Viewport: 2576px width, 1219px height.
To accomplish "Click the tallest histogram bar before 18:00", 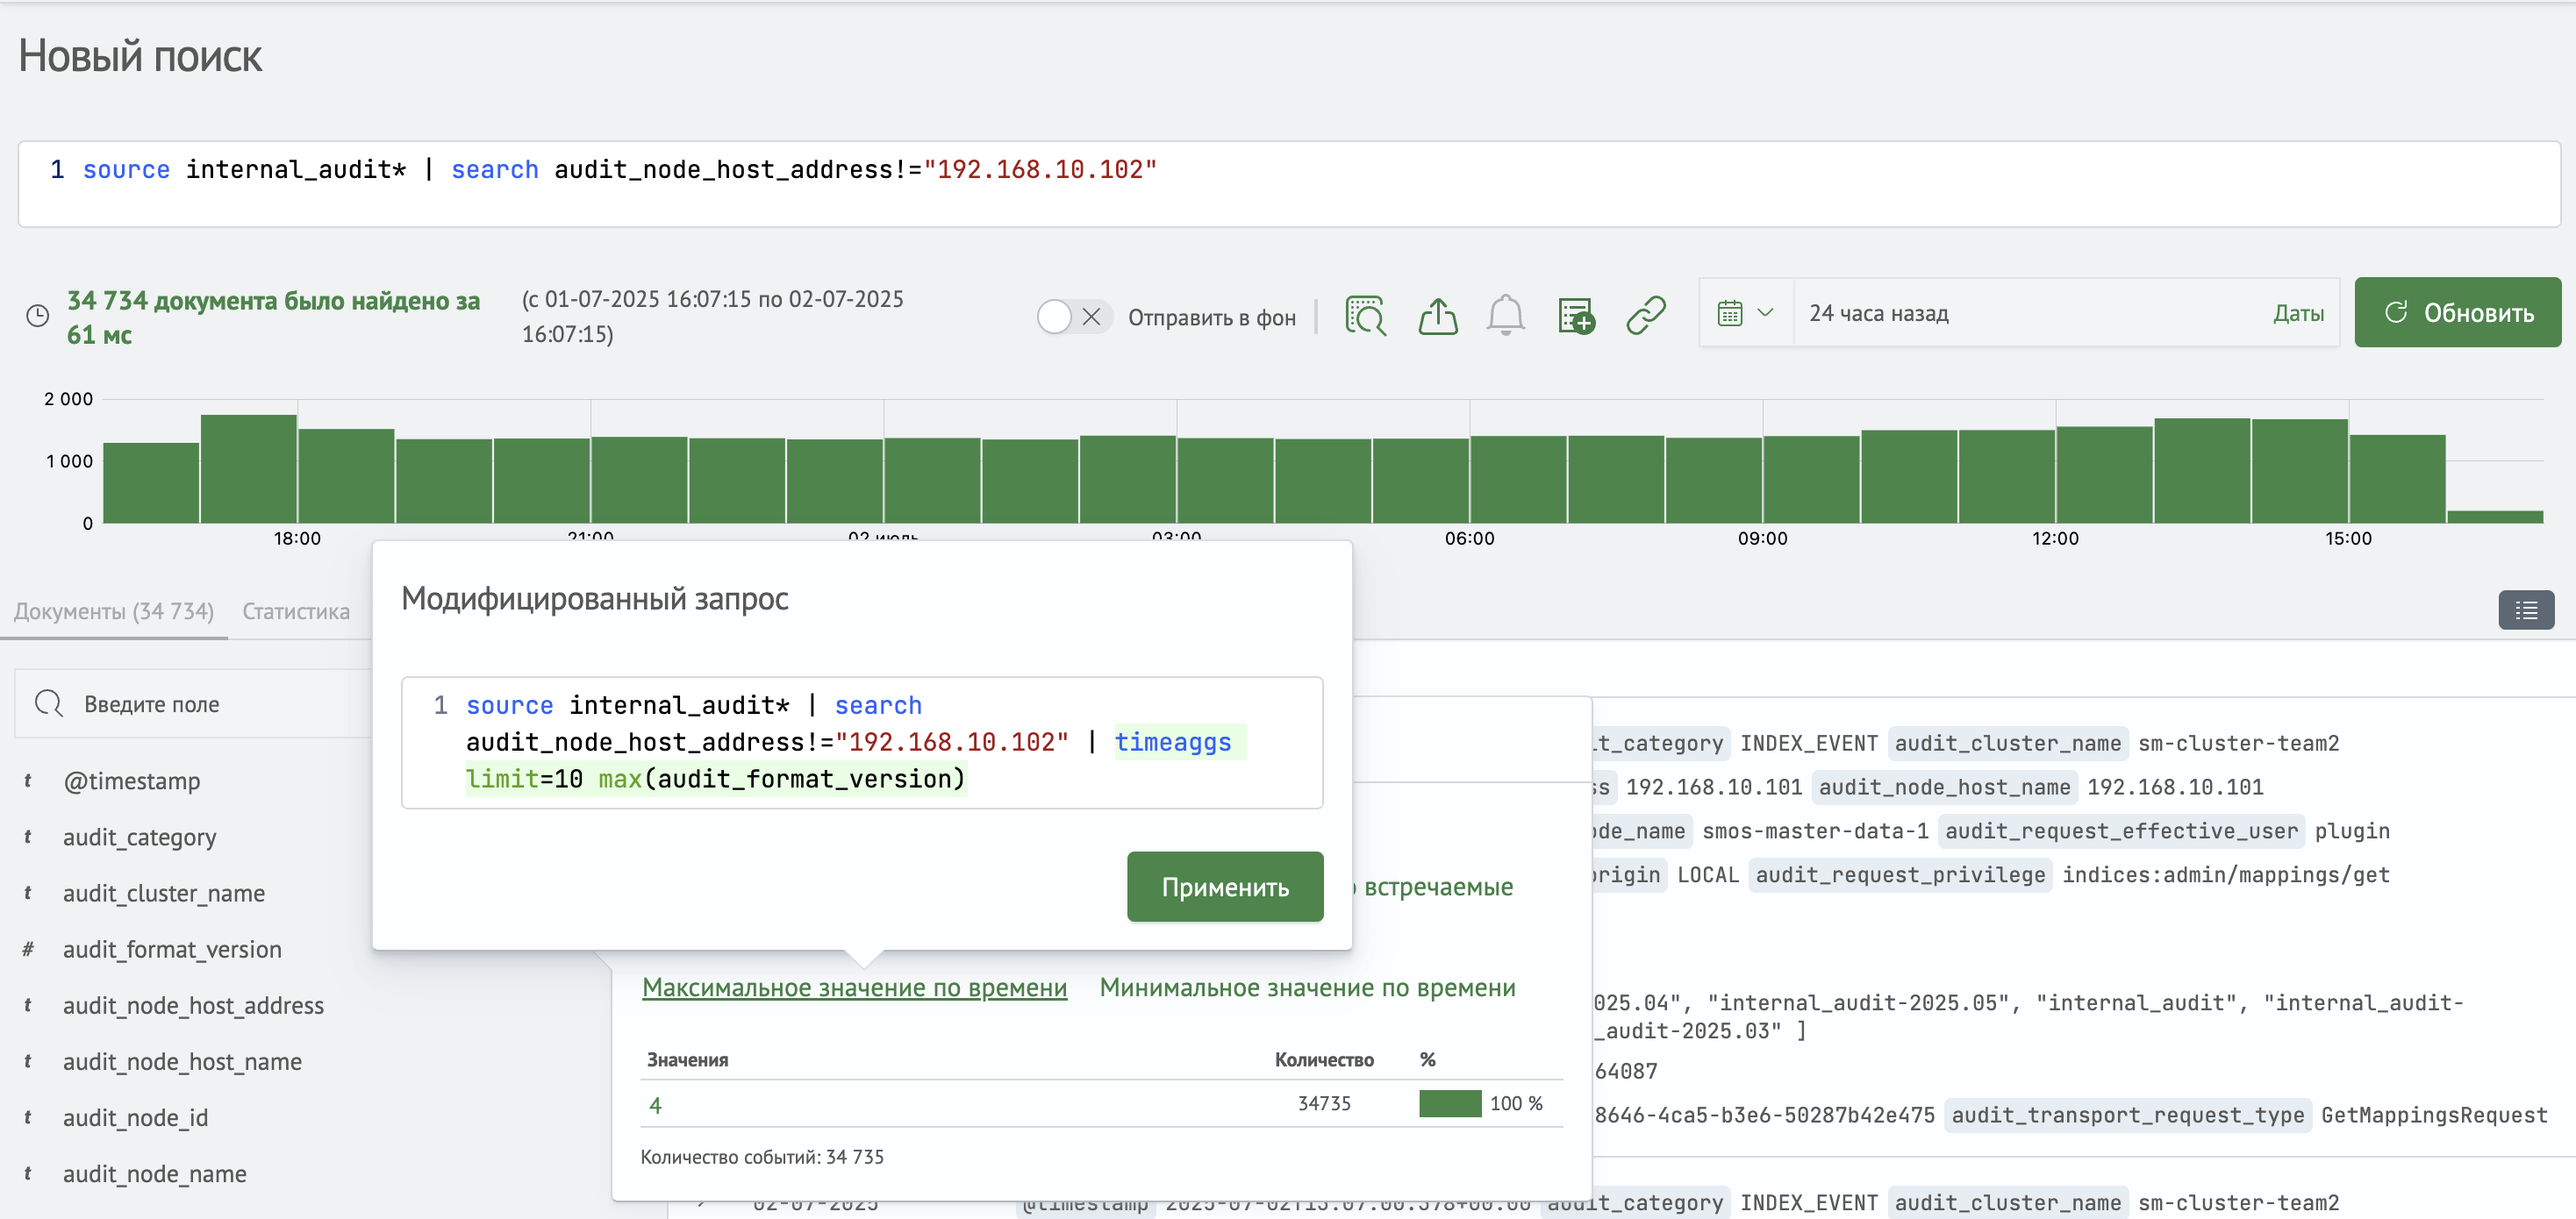I will (x=248, y=467).
